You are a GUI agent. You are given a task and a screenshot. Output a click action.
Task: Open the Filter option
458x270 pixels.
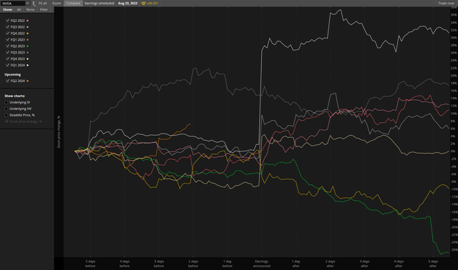tap(44, 9)
